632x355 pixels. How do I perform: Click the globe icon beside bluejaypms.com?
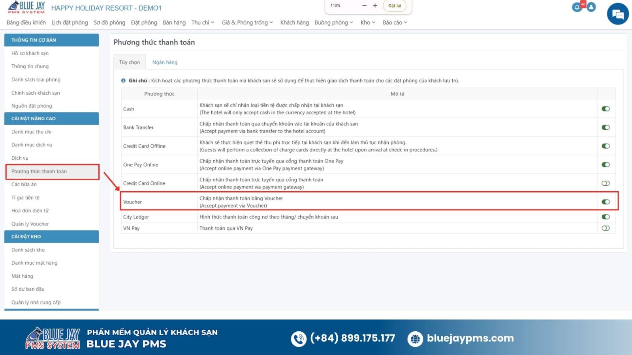pyautogui.click(x=415, y=338)
